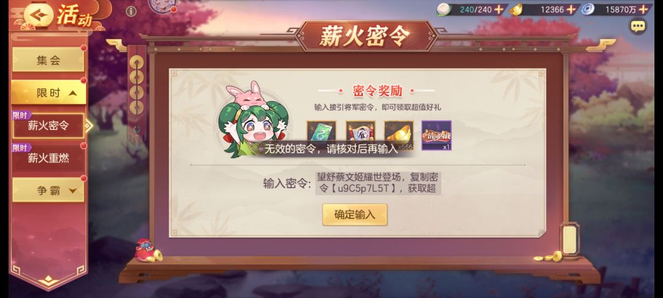Expand the 争霸 category
Image resolution: width=663 pixels, height=298 pixels.
pos(48,190)
